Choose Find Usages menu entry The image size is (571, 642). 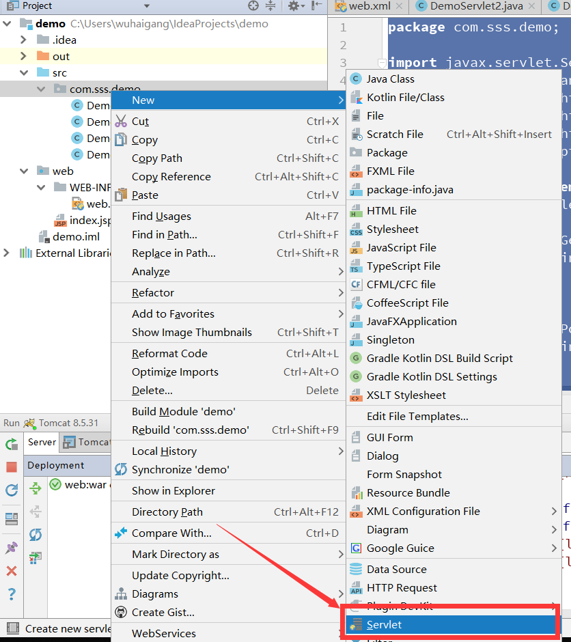click(229, 217)
